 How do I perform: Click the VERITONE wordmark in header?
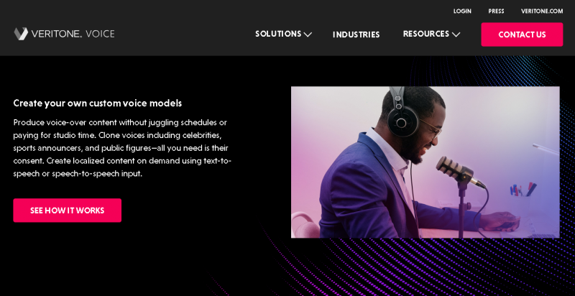click(57, 34)
